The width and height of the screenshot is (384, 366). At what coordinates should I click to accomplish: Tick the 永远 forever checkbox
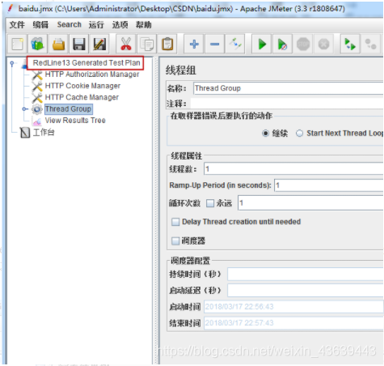point(210,203)
